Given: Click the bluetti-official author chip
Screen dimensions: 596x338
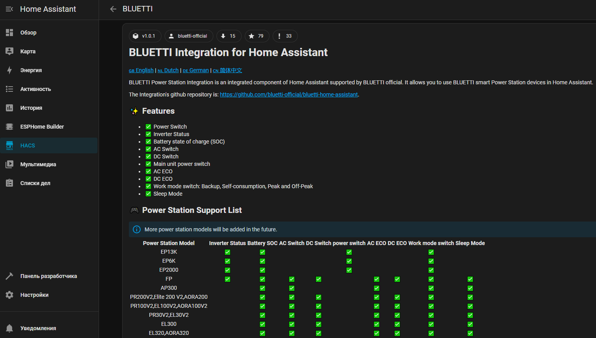Looking at the screenshot, I should coord(189,36).
